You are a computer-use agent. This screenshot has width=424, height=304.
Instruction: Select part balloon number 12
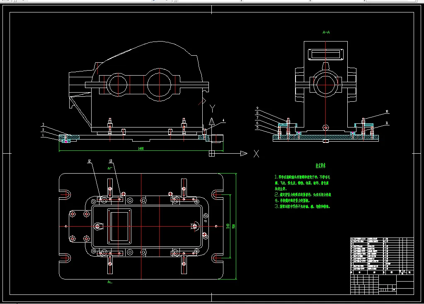tap(90, 161)
